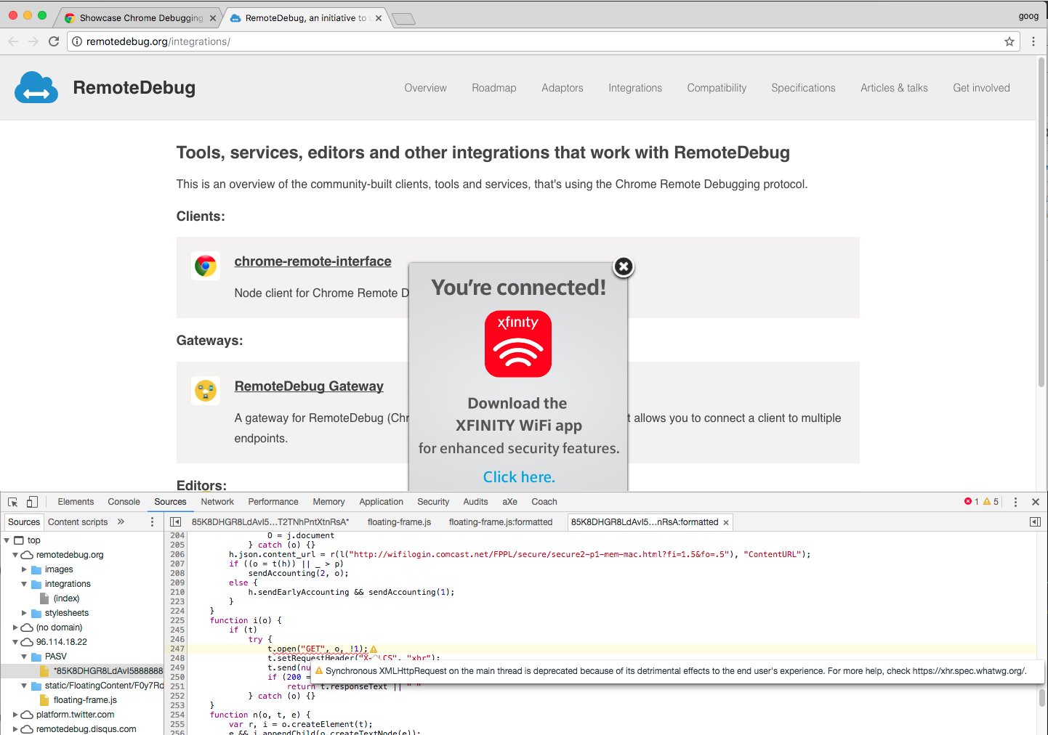Switch to the Elements tab in DevTools
This screenshot has height=735, width=1048.
pyautogui.click(x=76, y=502)
